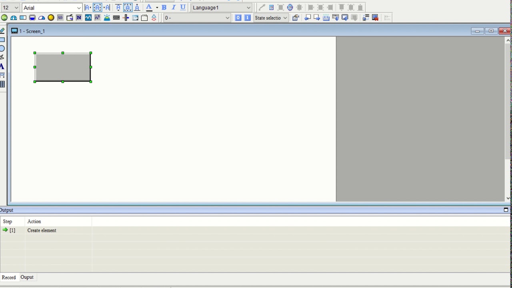The width and height of the screenshot is (512, 288).
Task: Align text right within the element
Action: pyautogui.click(x=107, y=8)
